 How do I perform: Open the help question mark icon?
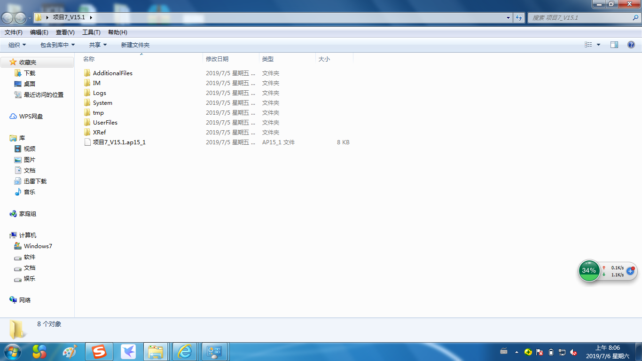point(631,45)
